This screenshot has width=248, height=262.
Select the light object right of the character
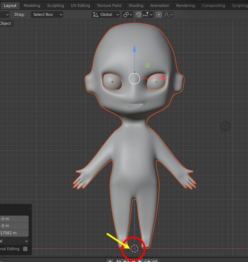click(x=225, y=126)
